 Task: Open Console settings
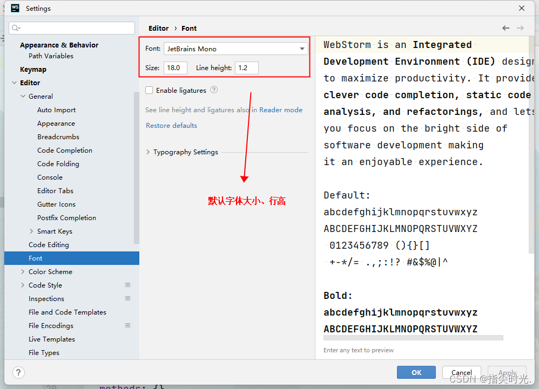point(50,177)
